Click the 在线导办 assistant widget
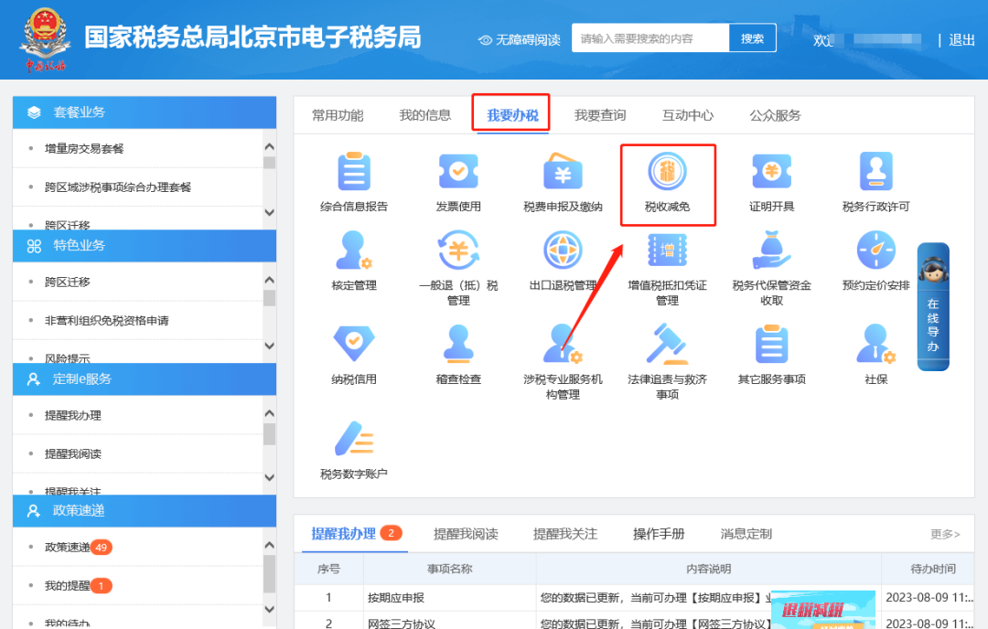Viewport: 988px width, 629px height. click(933, 306)
